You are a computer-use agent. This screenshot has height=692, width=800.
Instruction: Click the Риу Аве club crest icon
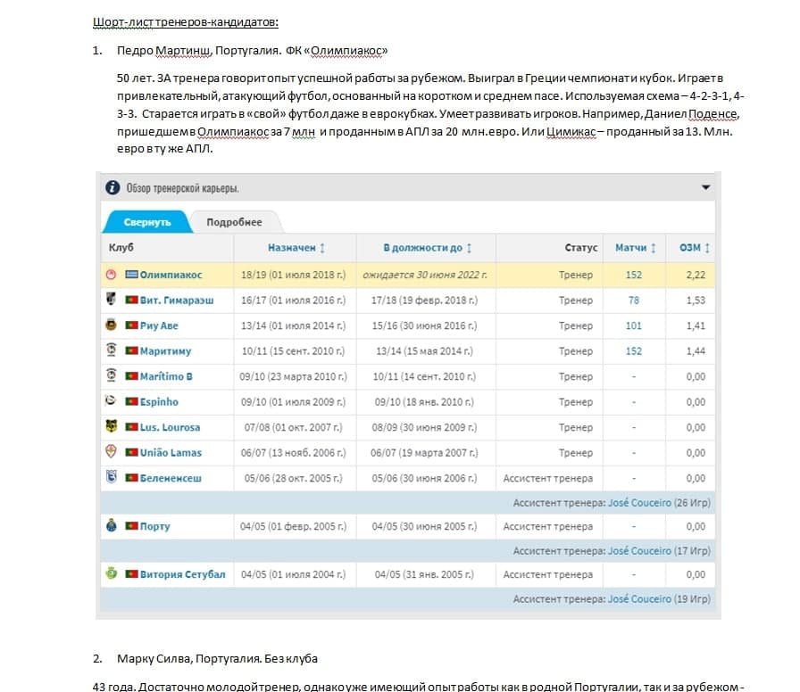click(112, 325)
